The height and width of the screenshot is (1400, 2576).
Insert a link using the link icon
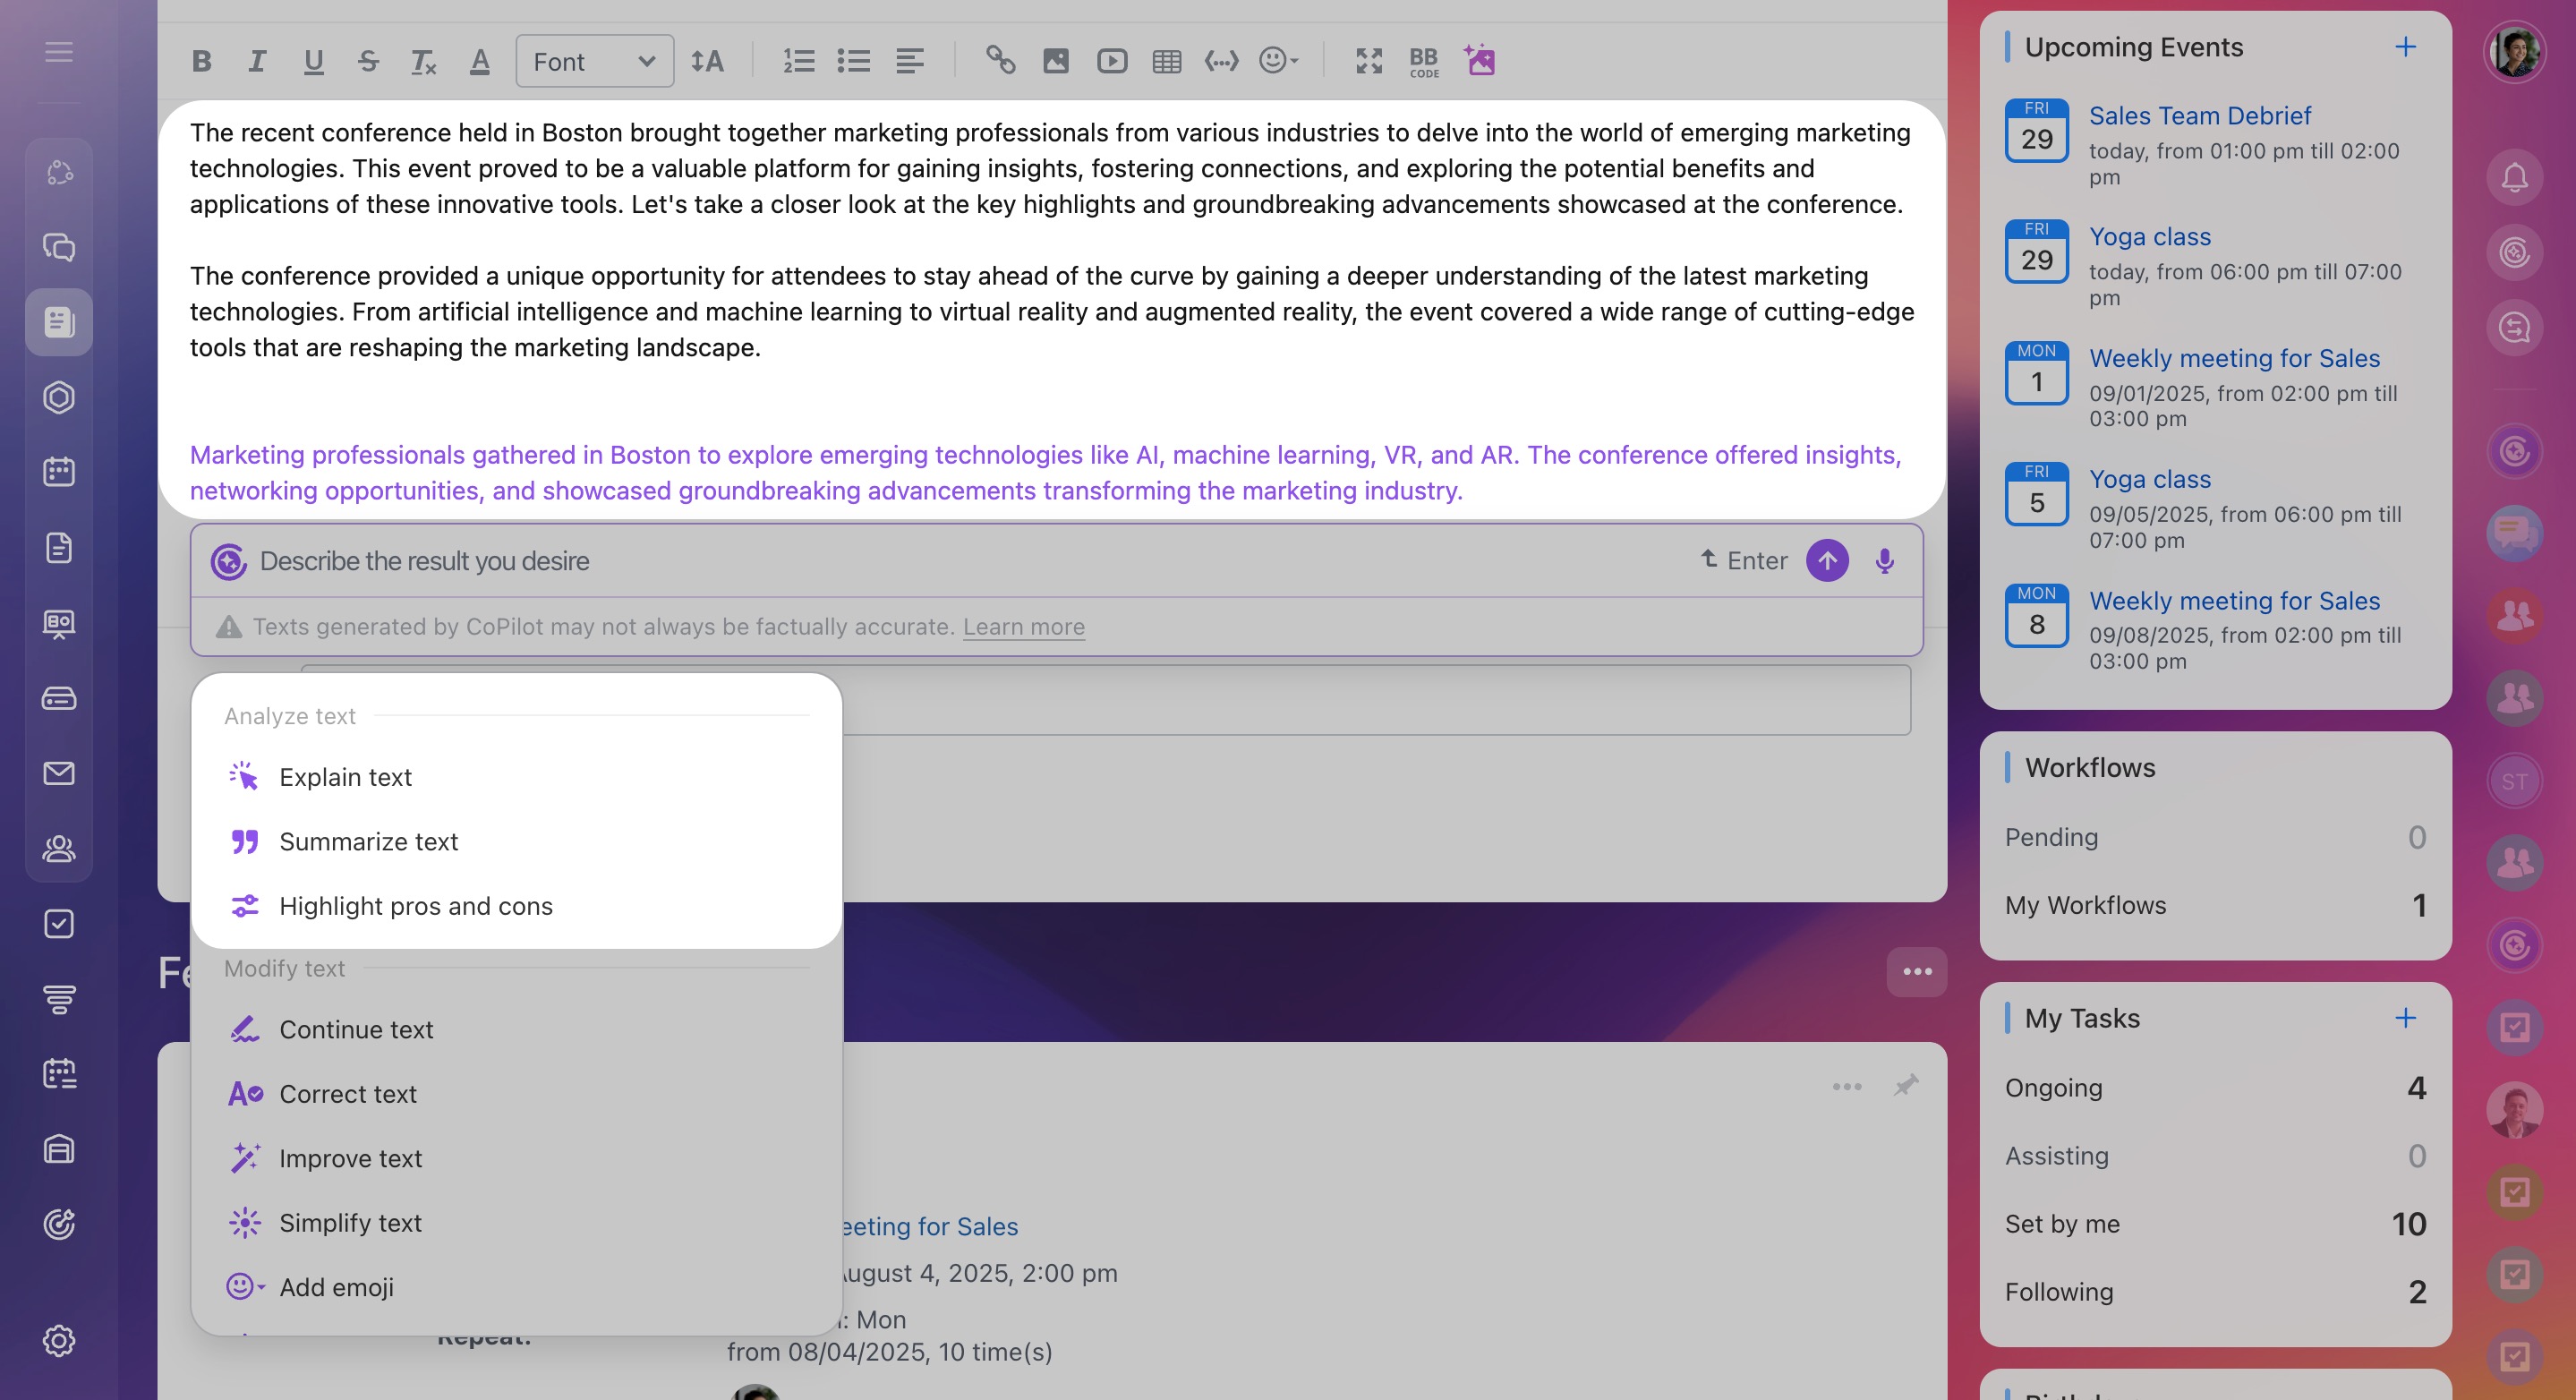tap(1000, 61)
